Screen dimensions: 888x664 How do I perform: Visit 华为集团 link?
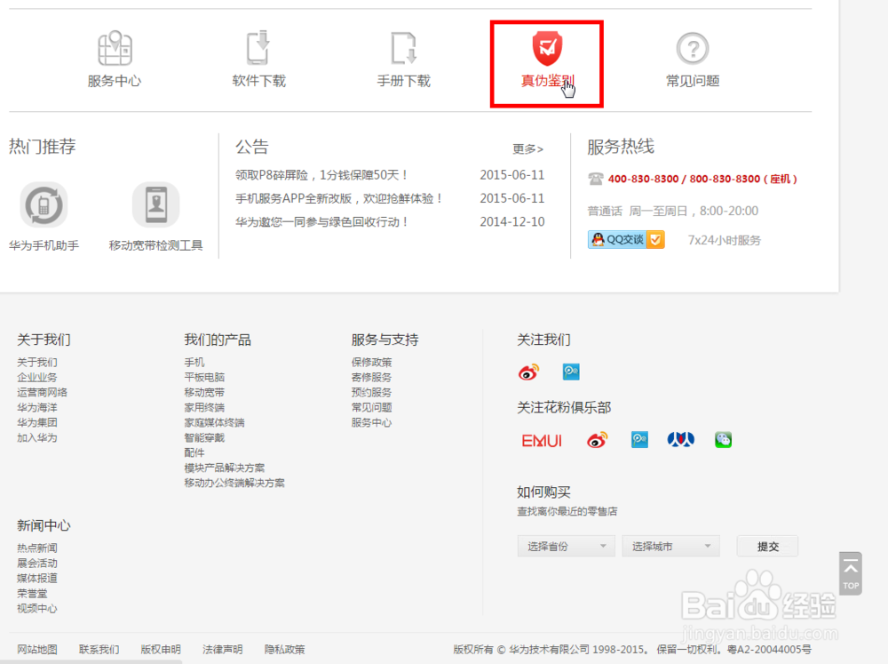[36, 422]
